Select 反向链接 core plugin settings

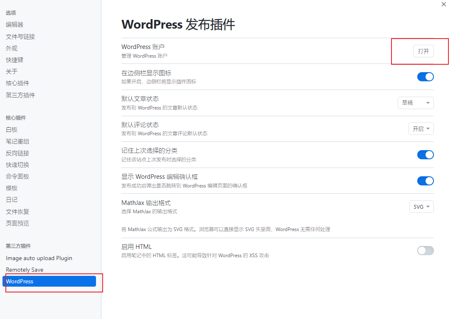17,153
